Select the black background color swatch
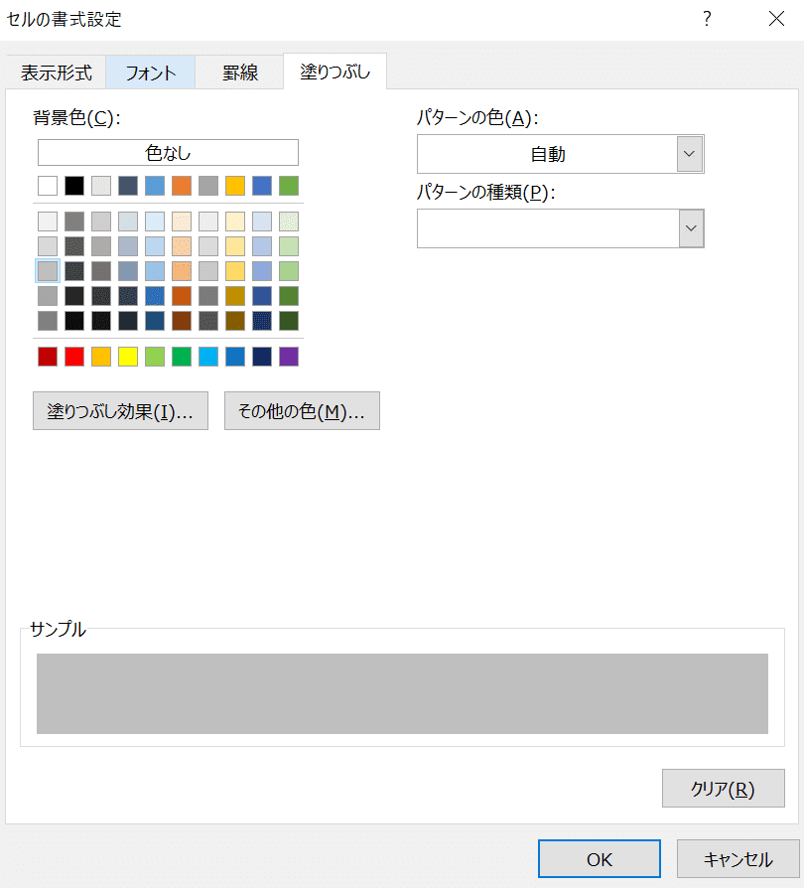The height and width of the screenshot is (888, 804). (x=73, y=186)
